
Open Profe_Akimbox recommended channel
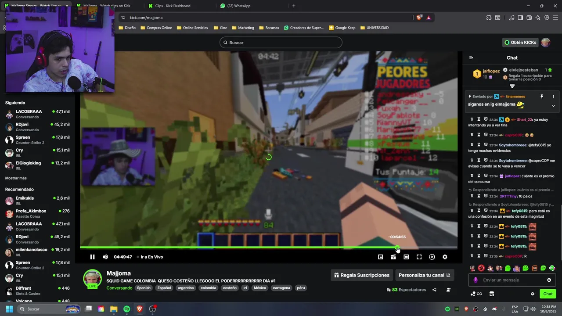tap(37, 213)
